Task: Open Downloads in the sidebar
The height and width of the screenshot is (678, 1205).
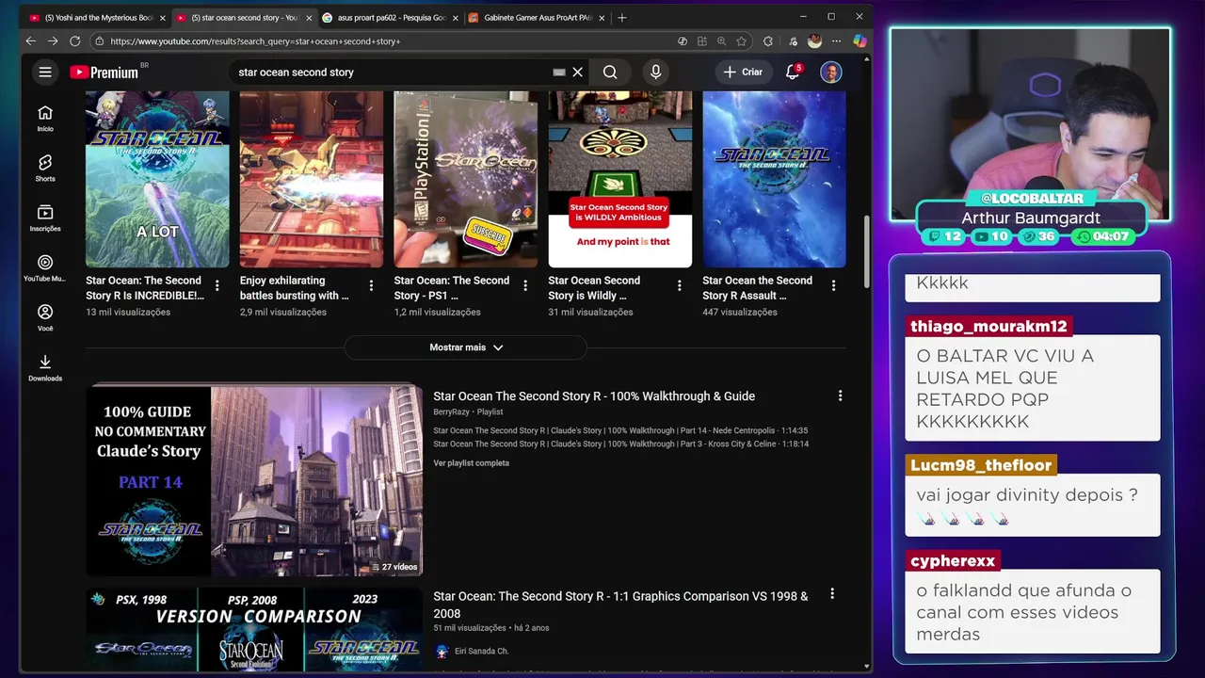Action: pyautogui.click(x=45, y=368)
